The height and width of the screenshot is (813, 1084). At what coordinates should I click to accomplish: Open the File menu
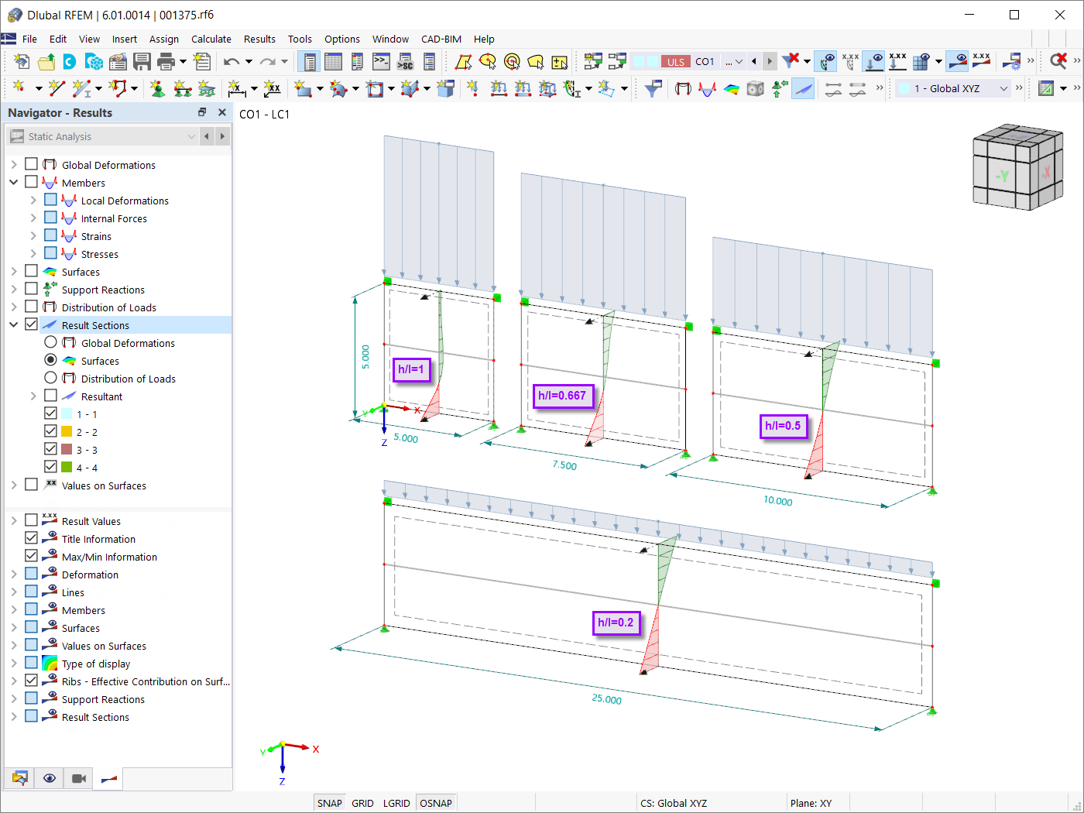coord(29,39)
